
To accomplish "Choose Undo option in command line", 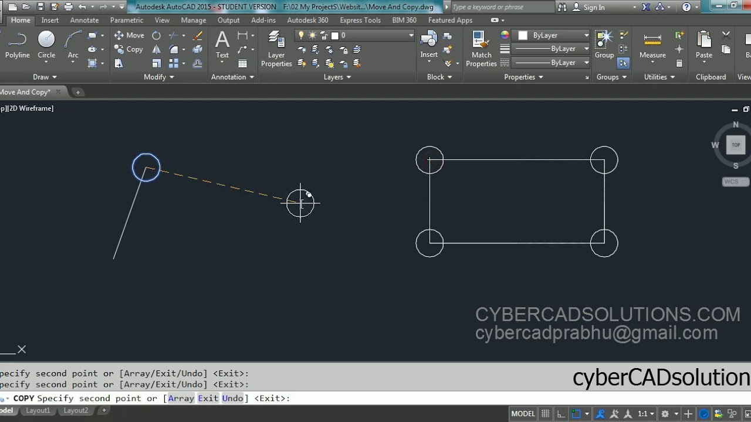I will [x=232, y=398].
